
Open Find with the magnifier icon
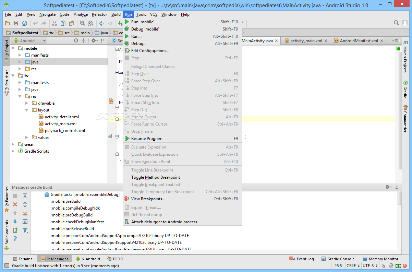pyautogui.click(x=82, y=23)
